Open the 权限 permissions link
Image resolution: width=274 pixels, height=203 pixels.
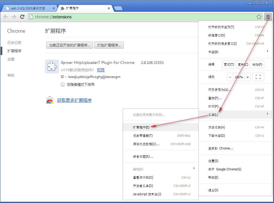click(101, 70)
